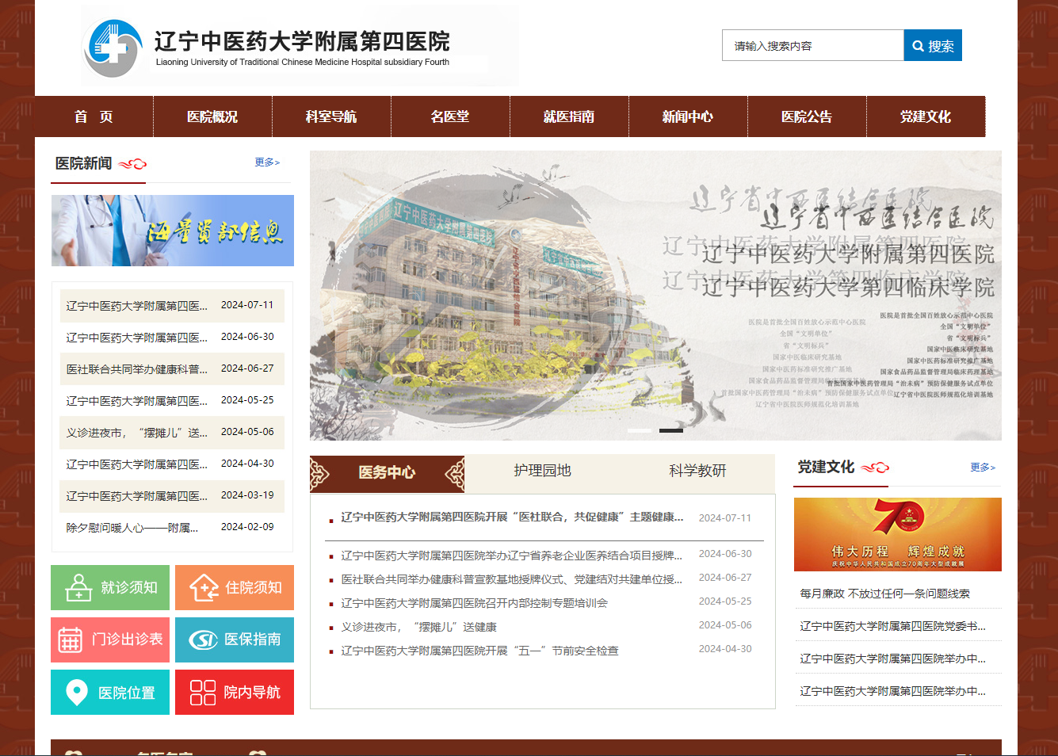Open center article 义诊进夜市 摆摊儿送健康
This screenshot has height=756, width=1058.
pyautogui.click(x=418, y=627)
